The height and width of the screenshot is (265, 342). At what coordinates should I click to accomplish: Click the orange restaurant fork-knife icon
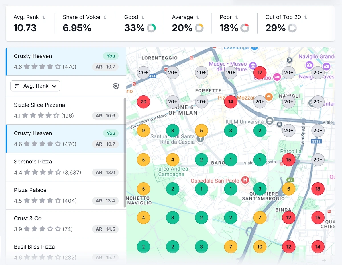(x=269, y=97)
